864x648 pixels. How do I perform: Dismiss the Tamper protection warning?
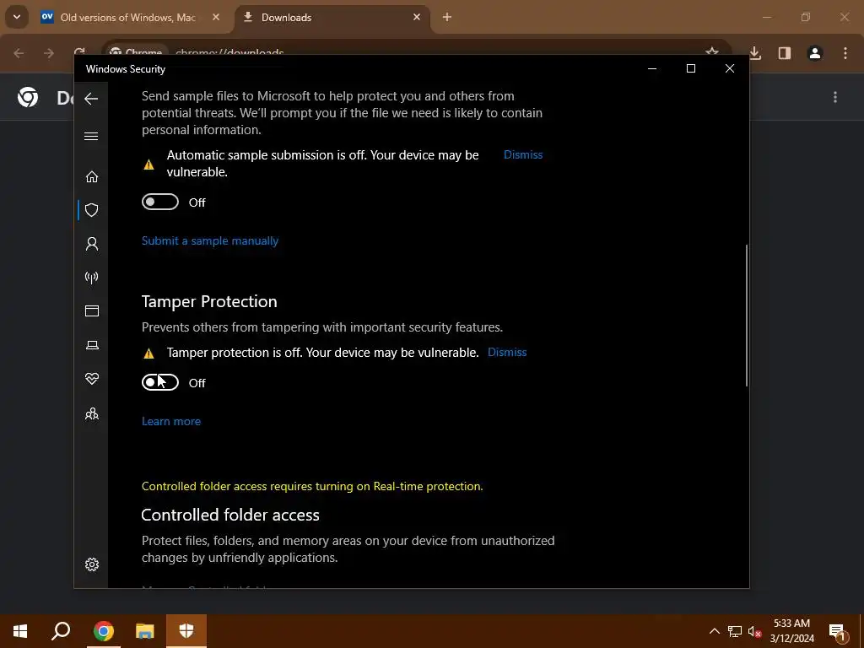pyautogui.click(x=507, y=352)
